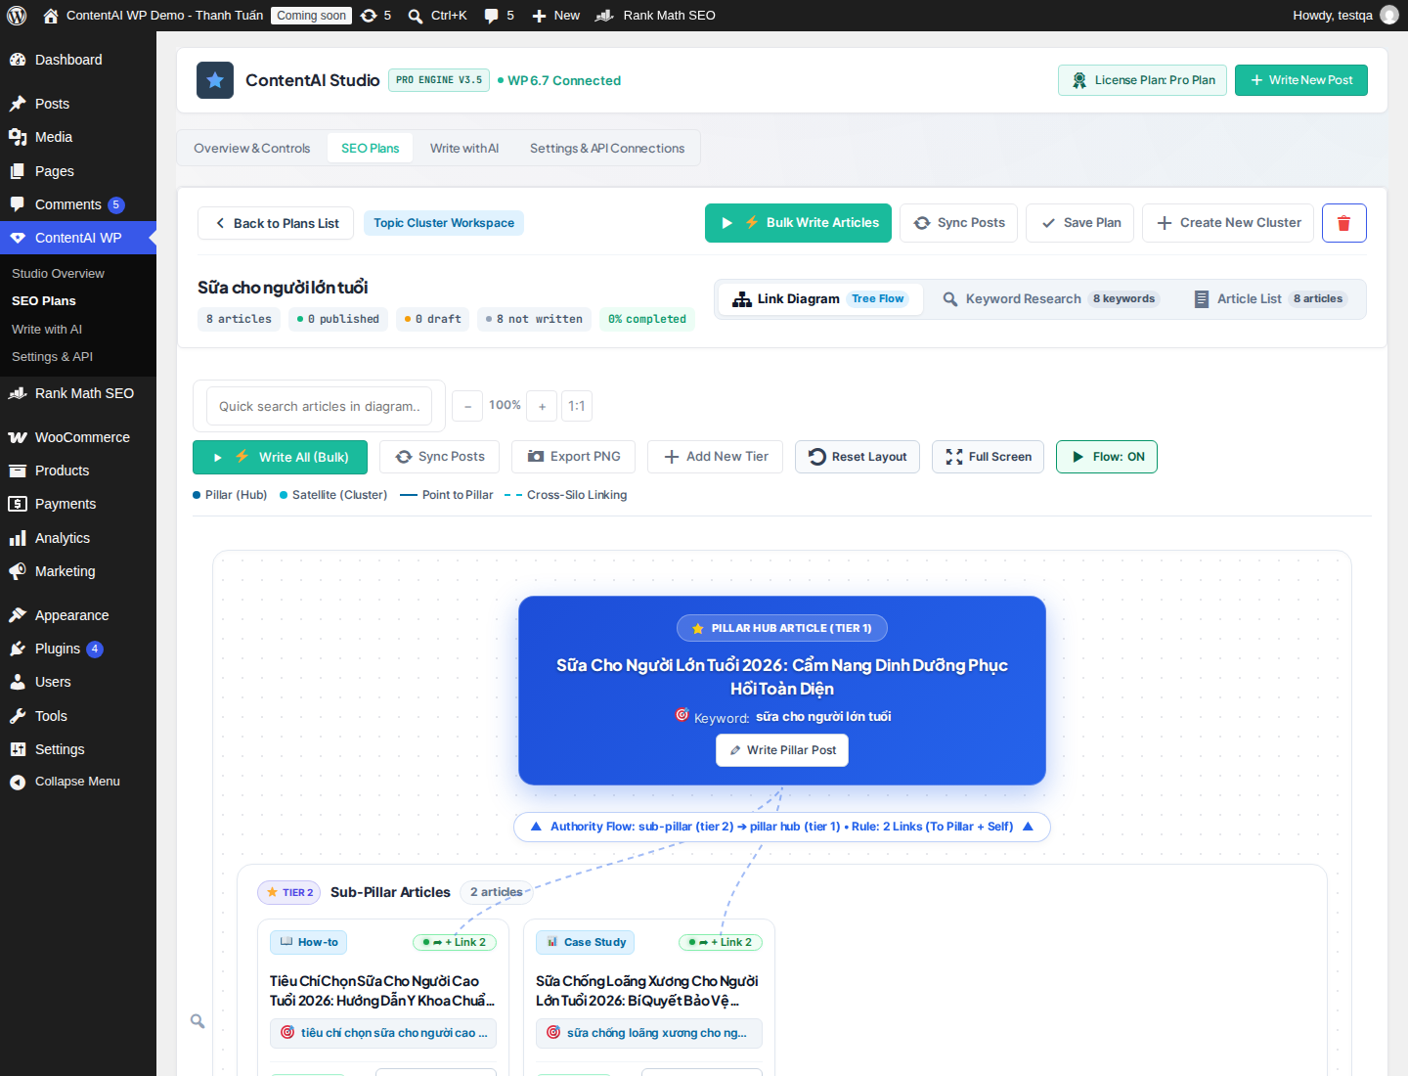Toggle the Flow: ON button
Viewport: 1408px width, 1076px height.
click(1107, 457)
